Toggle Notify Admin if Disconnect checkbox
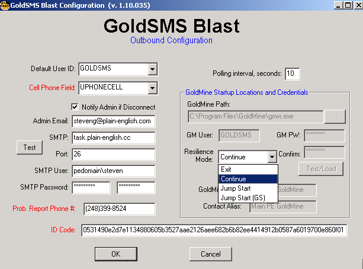 click(x=75, y=107)
